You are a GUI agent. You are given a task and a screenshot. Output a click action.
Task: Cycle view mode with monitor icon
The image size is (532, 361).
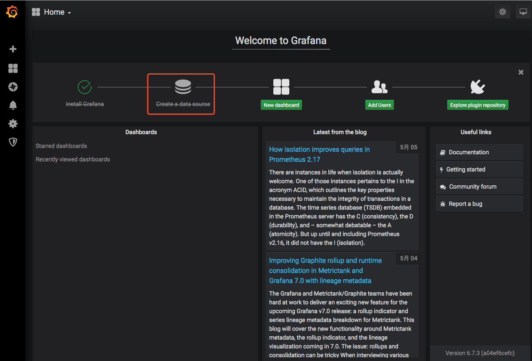[x=523, y=12]
